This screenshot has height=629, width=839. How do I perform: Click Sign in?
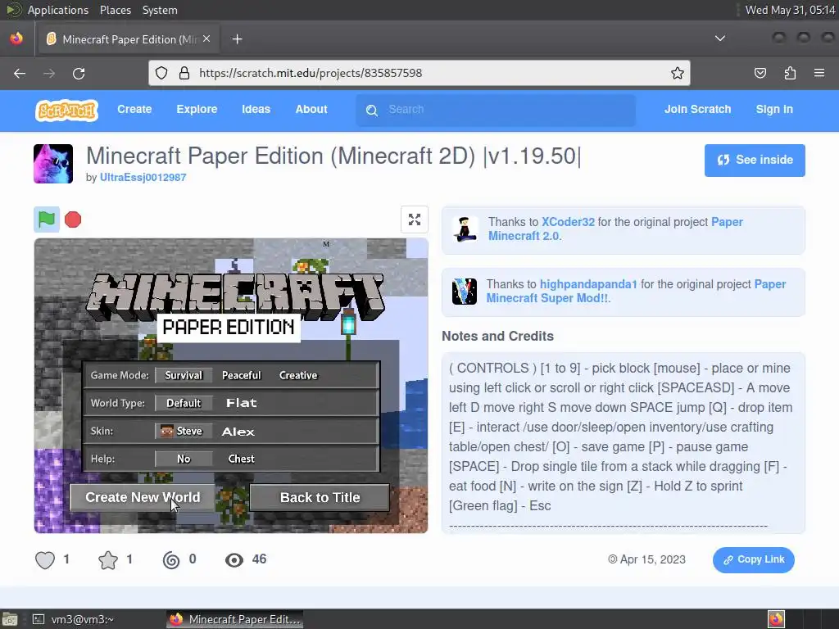pos(774,109)
